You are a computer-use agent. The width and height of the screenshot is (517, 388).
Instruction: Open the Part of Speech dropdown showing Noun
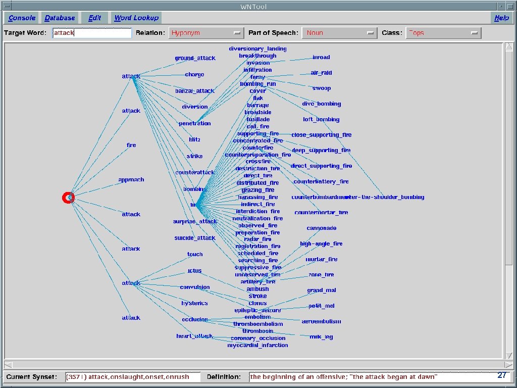(339, 33)
